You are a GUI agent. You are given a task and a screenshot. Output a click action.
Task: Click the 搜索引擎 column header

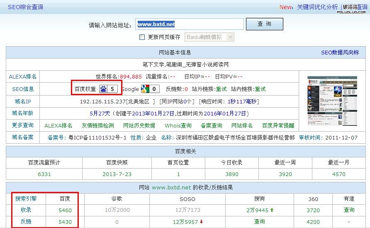(26, 199)
